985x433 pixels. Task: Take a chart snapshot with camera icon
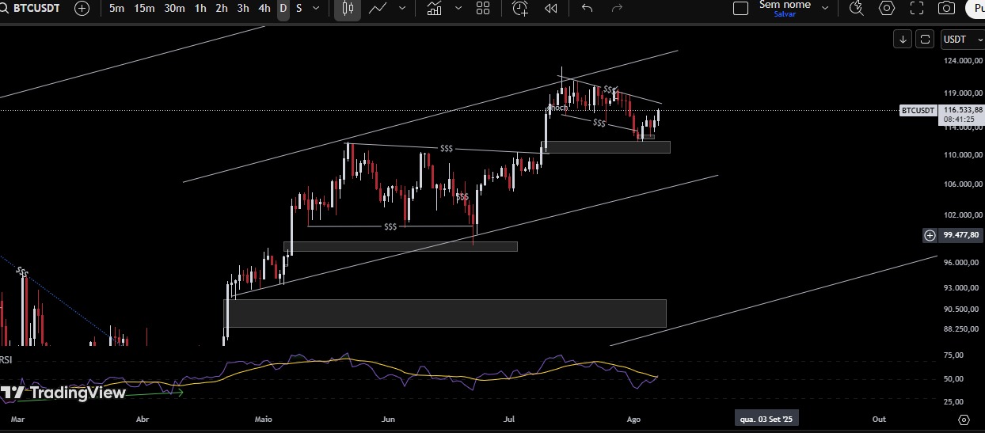946,9
